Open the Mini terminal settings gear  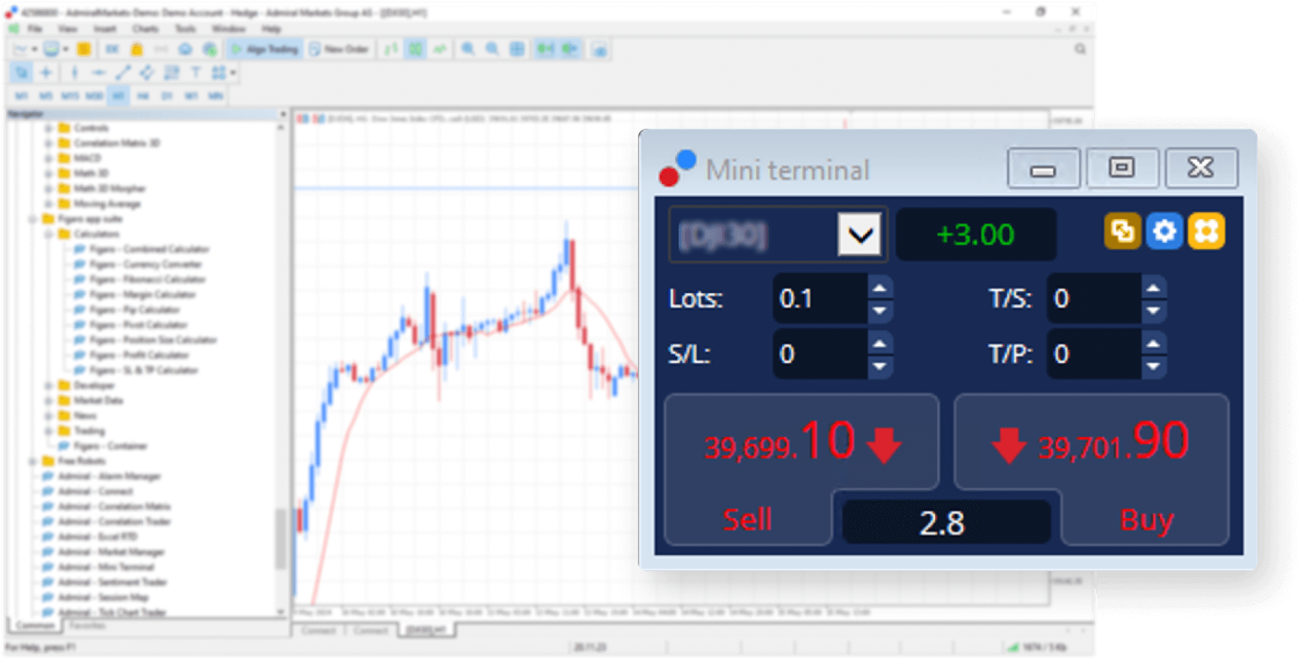pyautogui.click(x=1164, y=231)
